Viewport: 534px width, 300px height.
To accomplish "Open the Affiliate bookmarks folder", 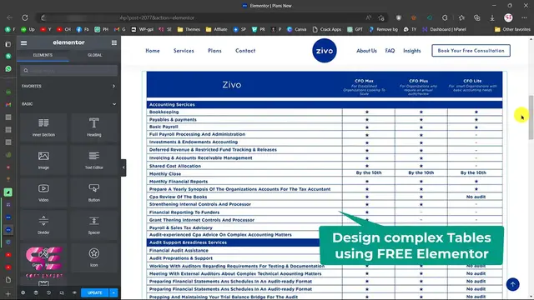I will pos(217,30).
